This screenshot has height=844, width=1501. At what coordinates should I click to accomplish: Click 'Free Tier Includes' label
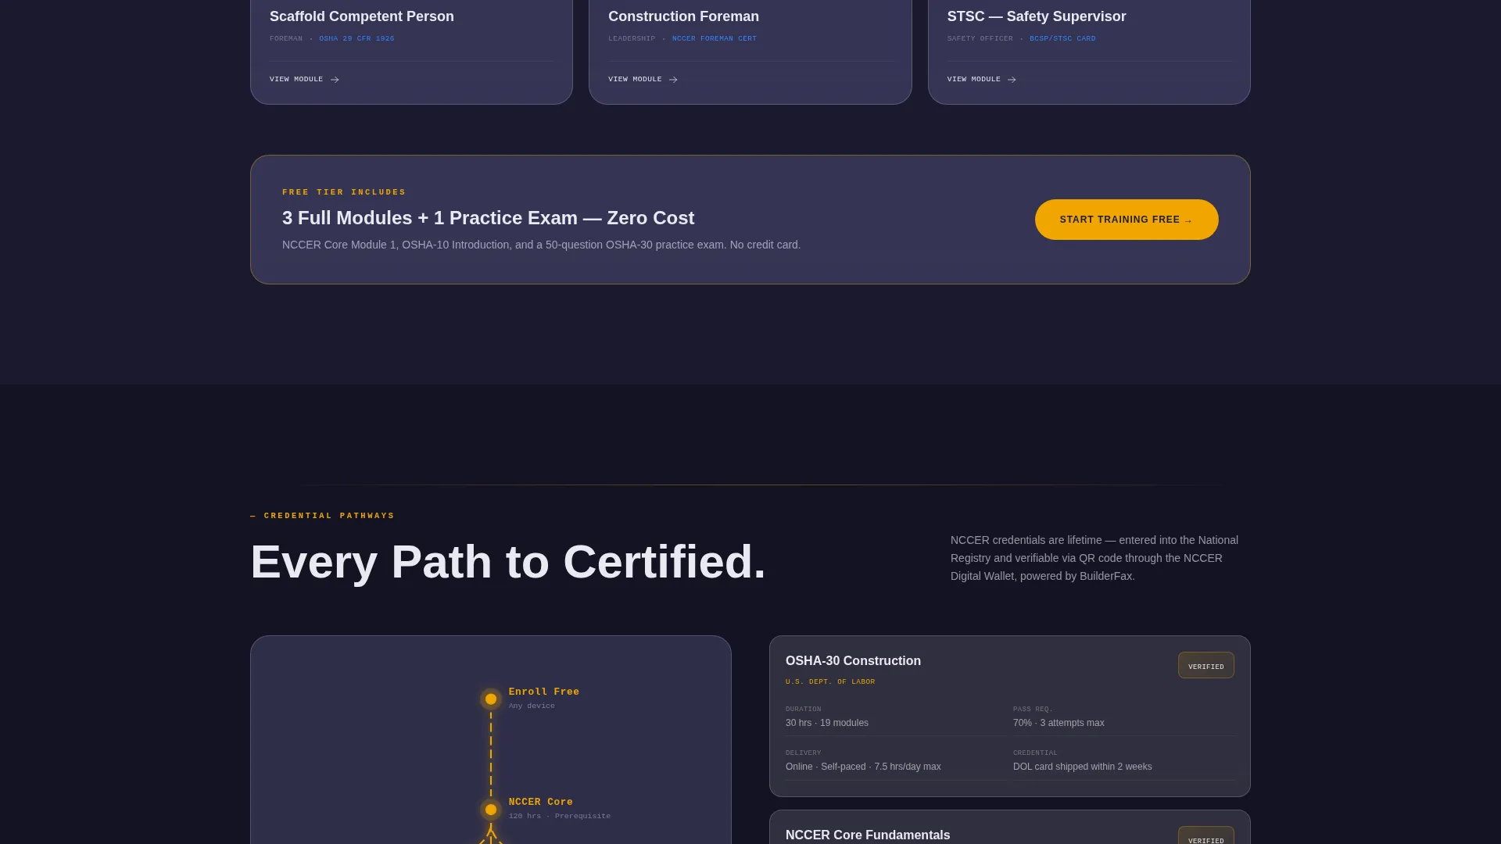(x=344, y=192)
